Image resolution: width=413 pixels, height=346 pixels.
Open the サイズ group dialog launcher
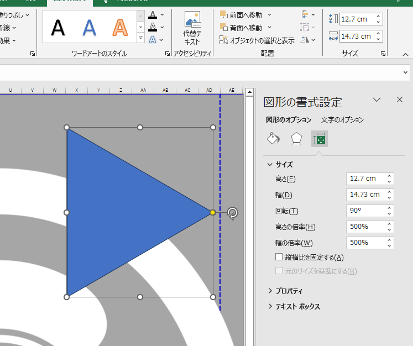383,54
